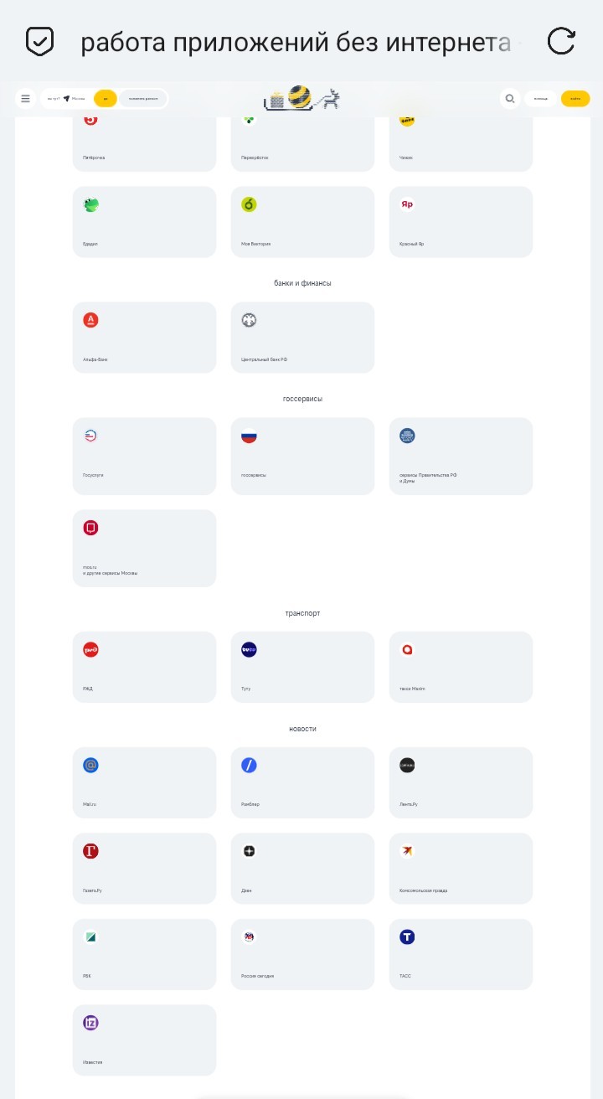Click the yellow login button in header
This screenshot has height=1099, width=603.
tap(575, 99)
